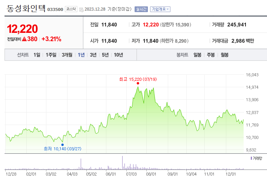The height and width of the screenshot is (185, 267).
Task: Click the tall April volume bar
Action: tap(81, 164)
